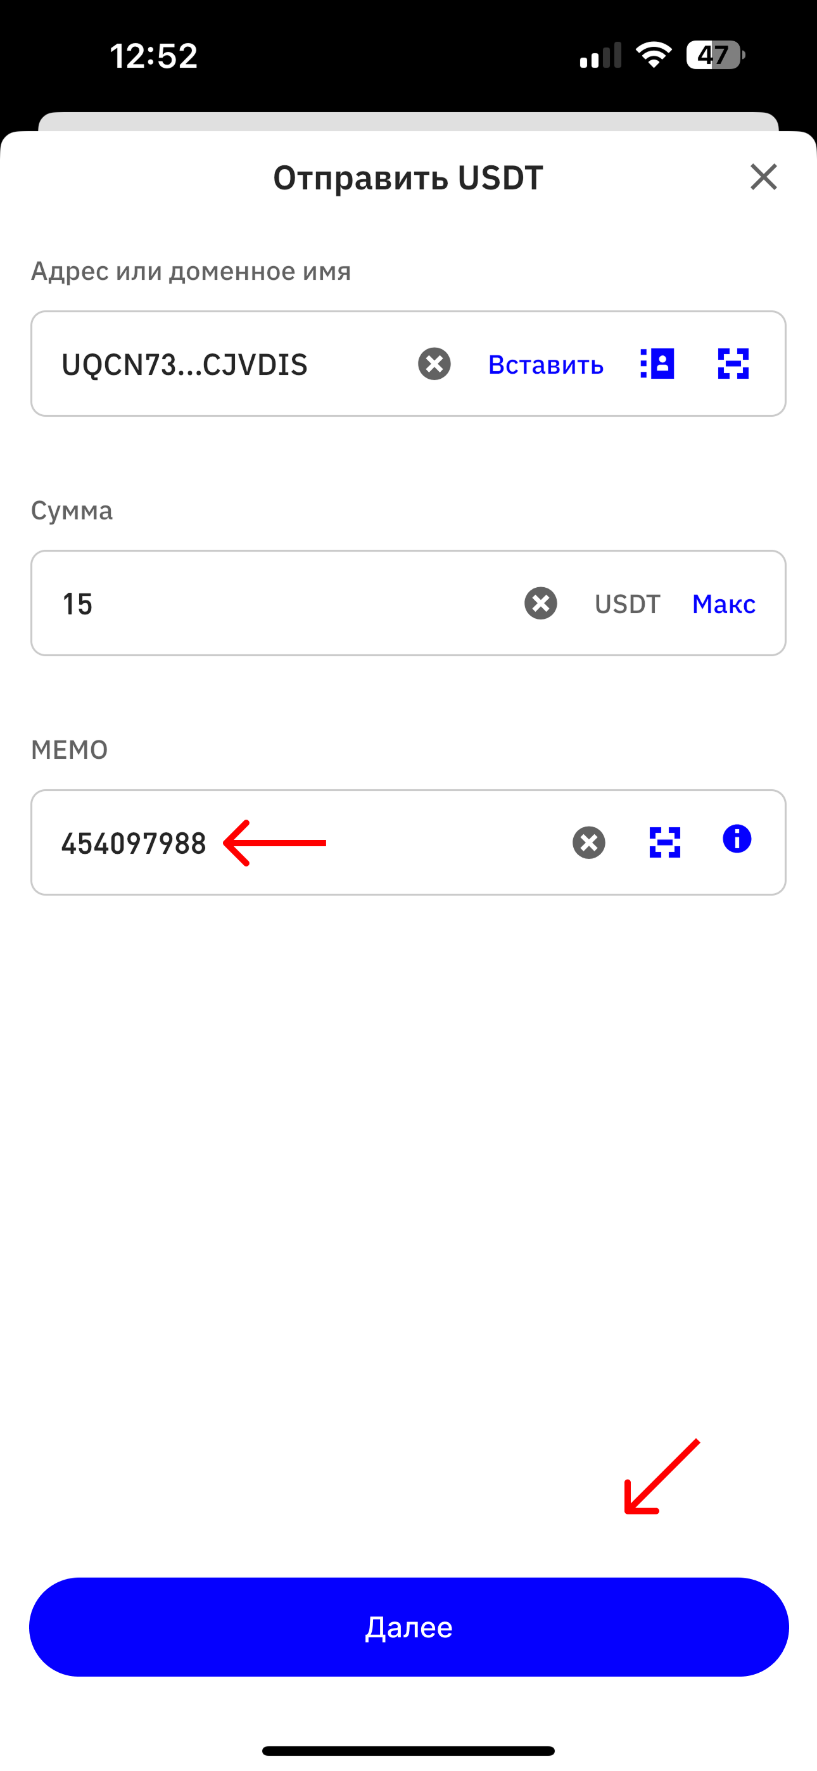Tap the Wi-Fi icon in status bar
The height and width of the screenshot is (1771, 817).
(x=654, y=55)
